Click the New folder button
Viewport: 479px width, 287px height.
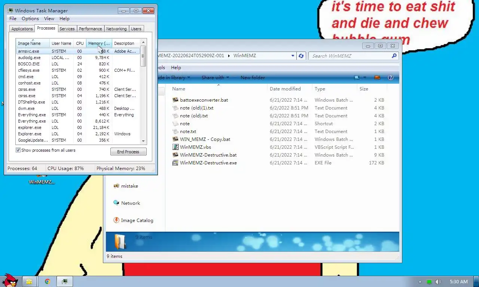253,77
